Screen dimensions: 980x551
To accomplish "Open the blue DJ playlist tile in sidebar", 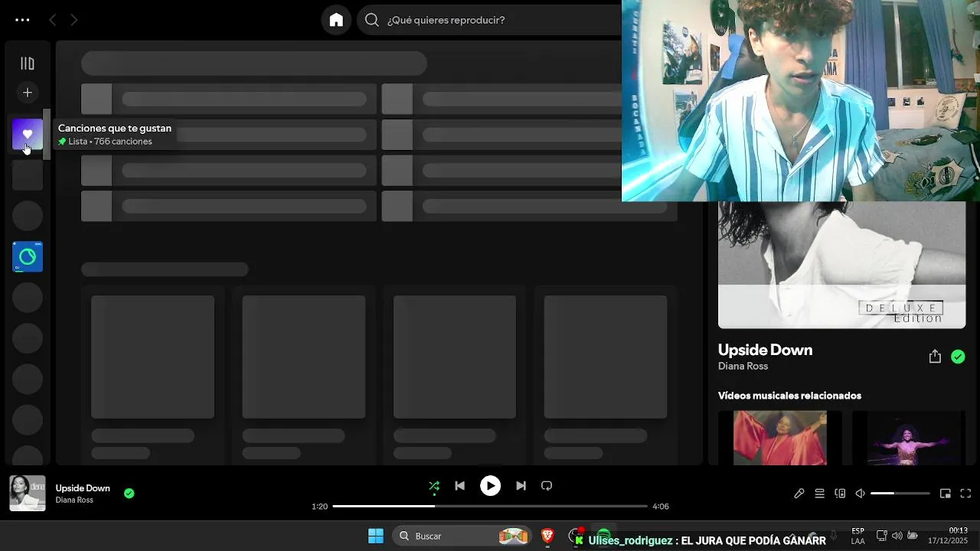I will [x=28, y=256].
